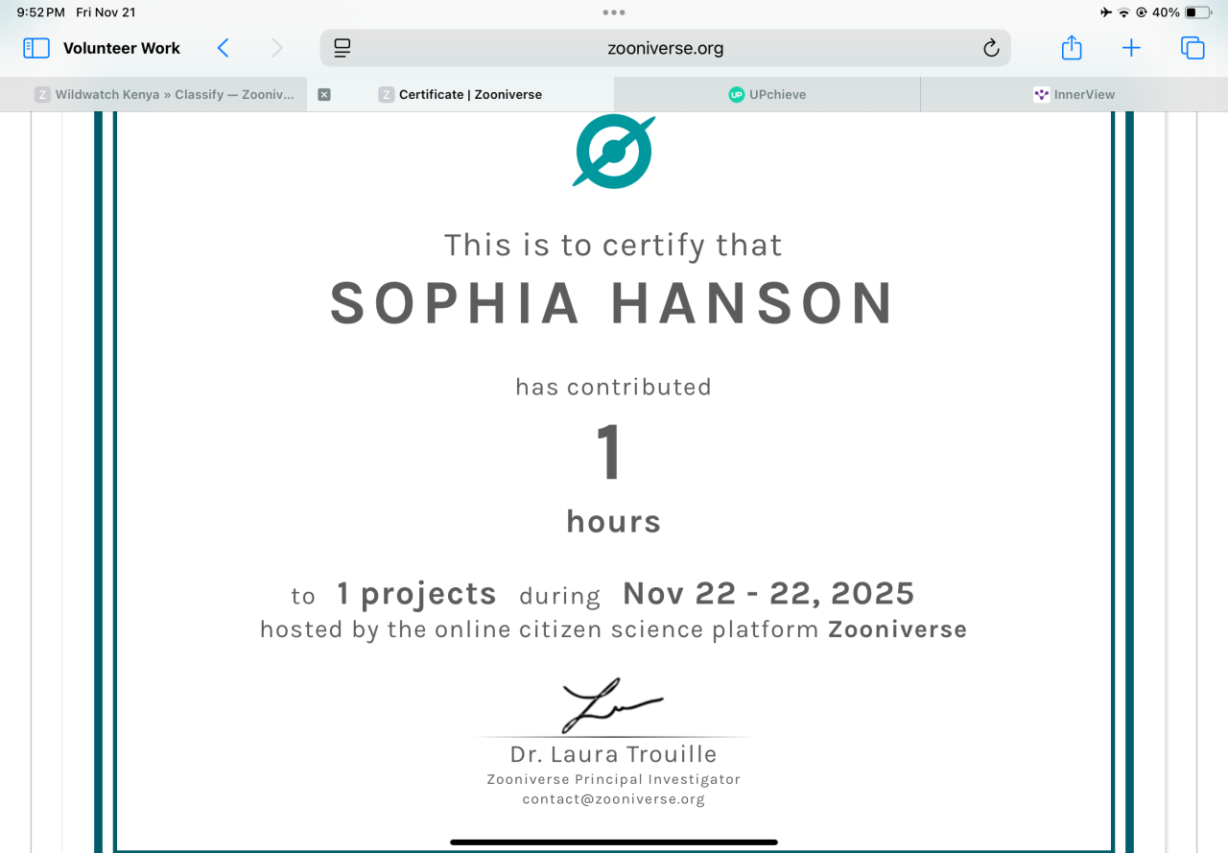Click the Wildwatch Kenya tab favicon
Image resolution: width=1228 pixels, height=853 pixels.
click(x=42, y=94)
